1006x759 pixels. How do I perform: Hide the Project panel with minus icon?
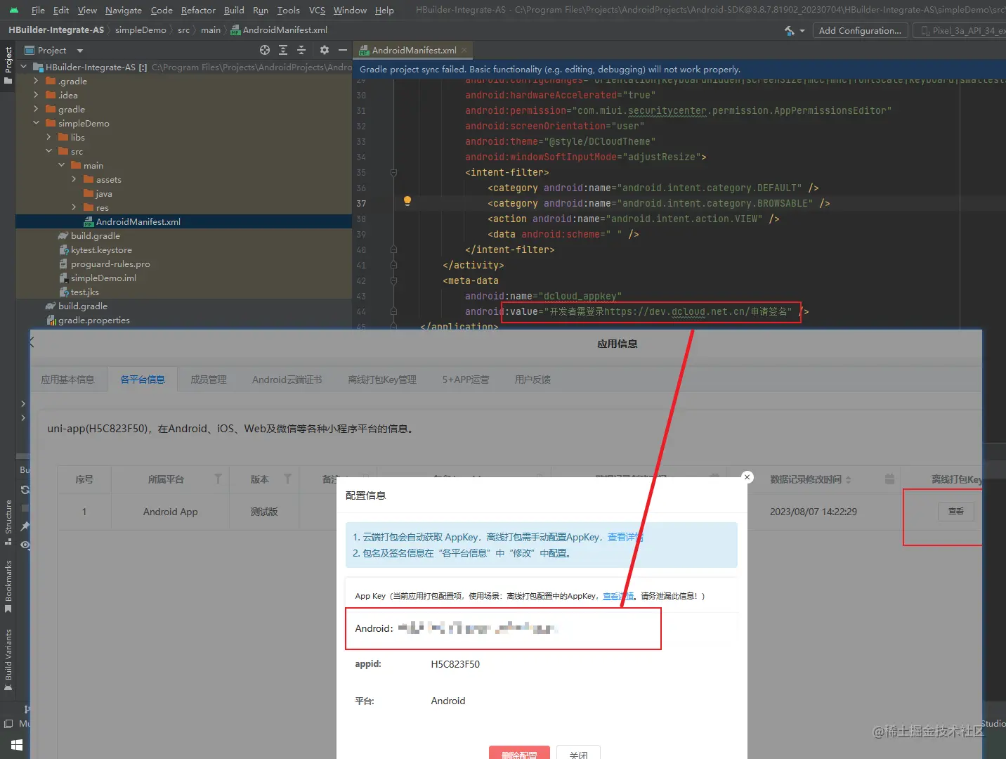pos(342,50)
